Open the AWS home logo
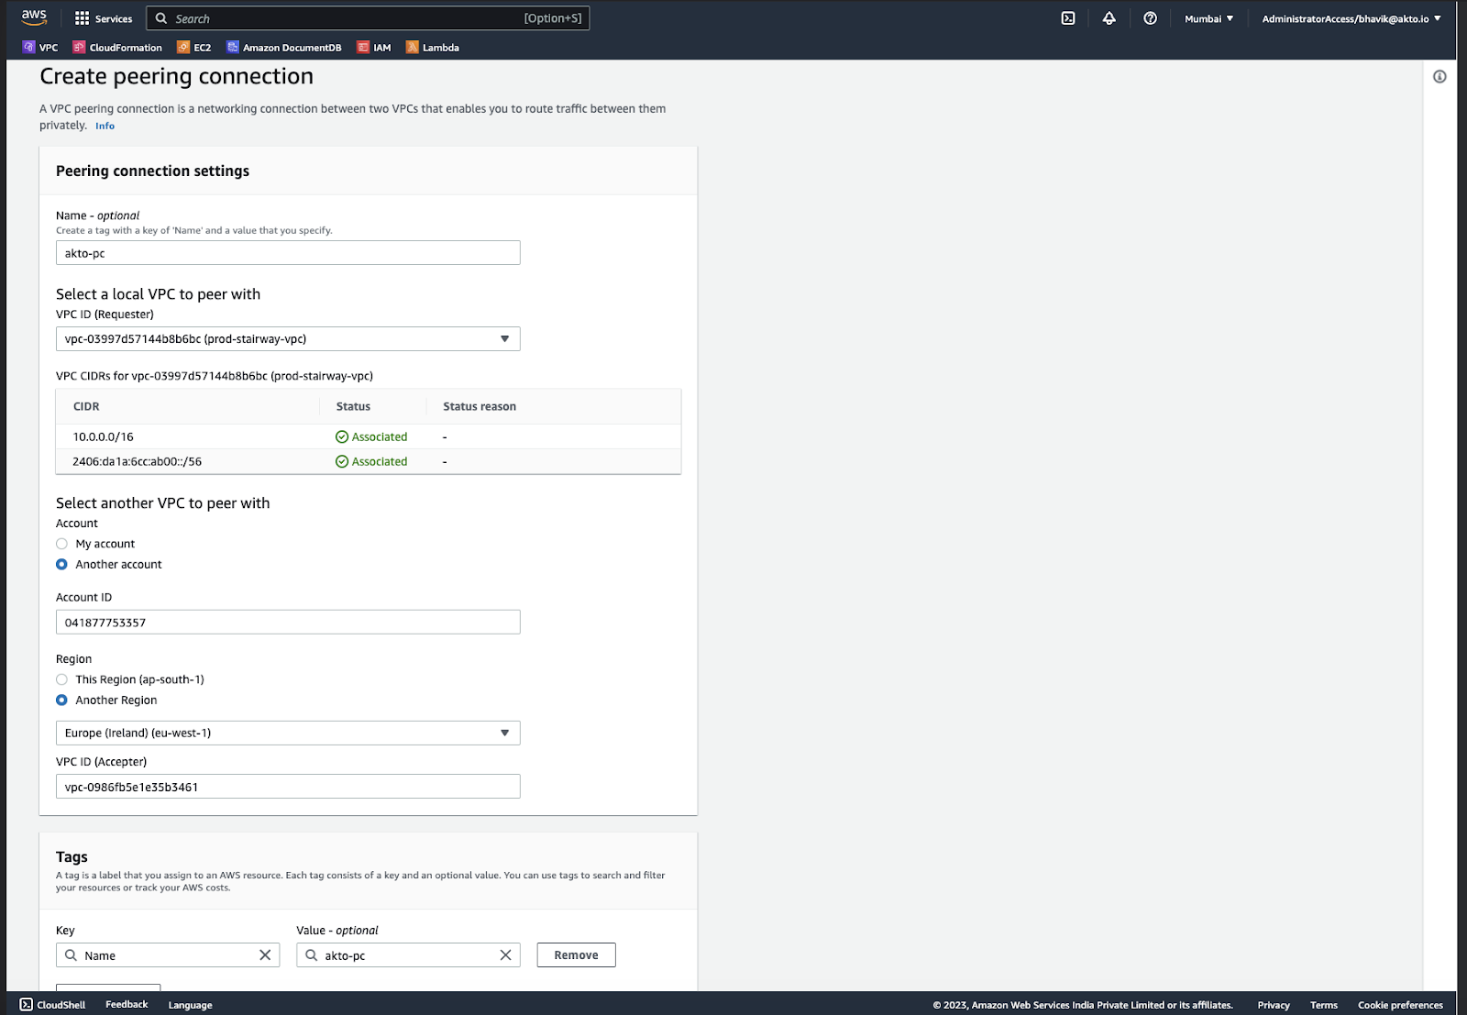Screen dimensions: 1467x1015 (x=34, y=17)
